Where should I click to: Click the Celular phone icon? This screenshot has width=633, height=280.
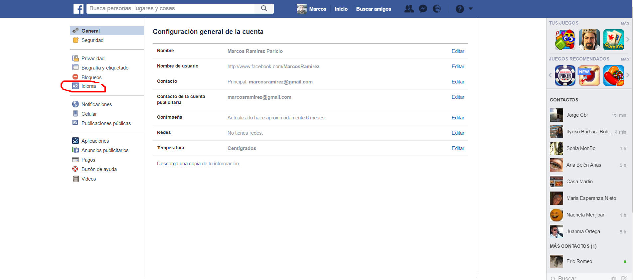(76, 113)
